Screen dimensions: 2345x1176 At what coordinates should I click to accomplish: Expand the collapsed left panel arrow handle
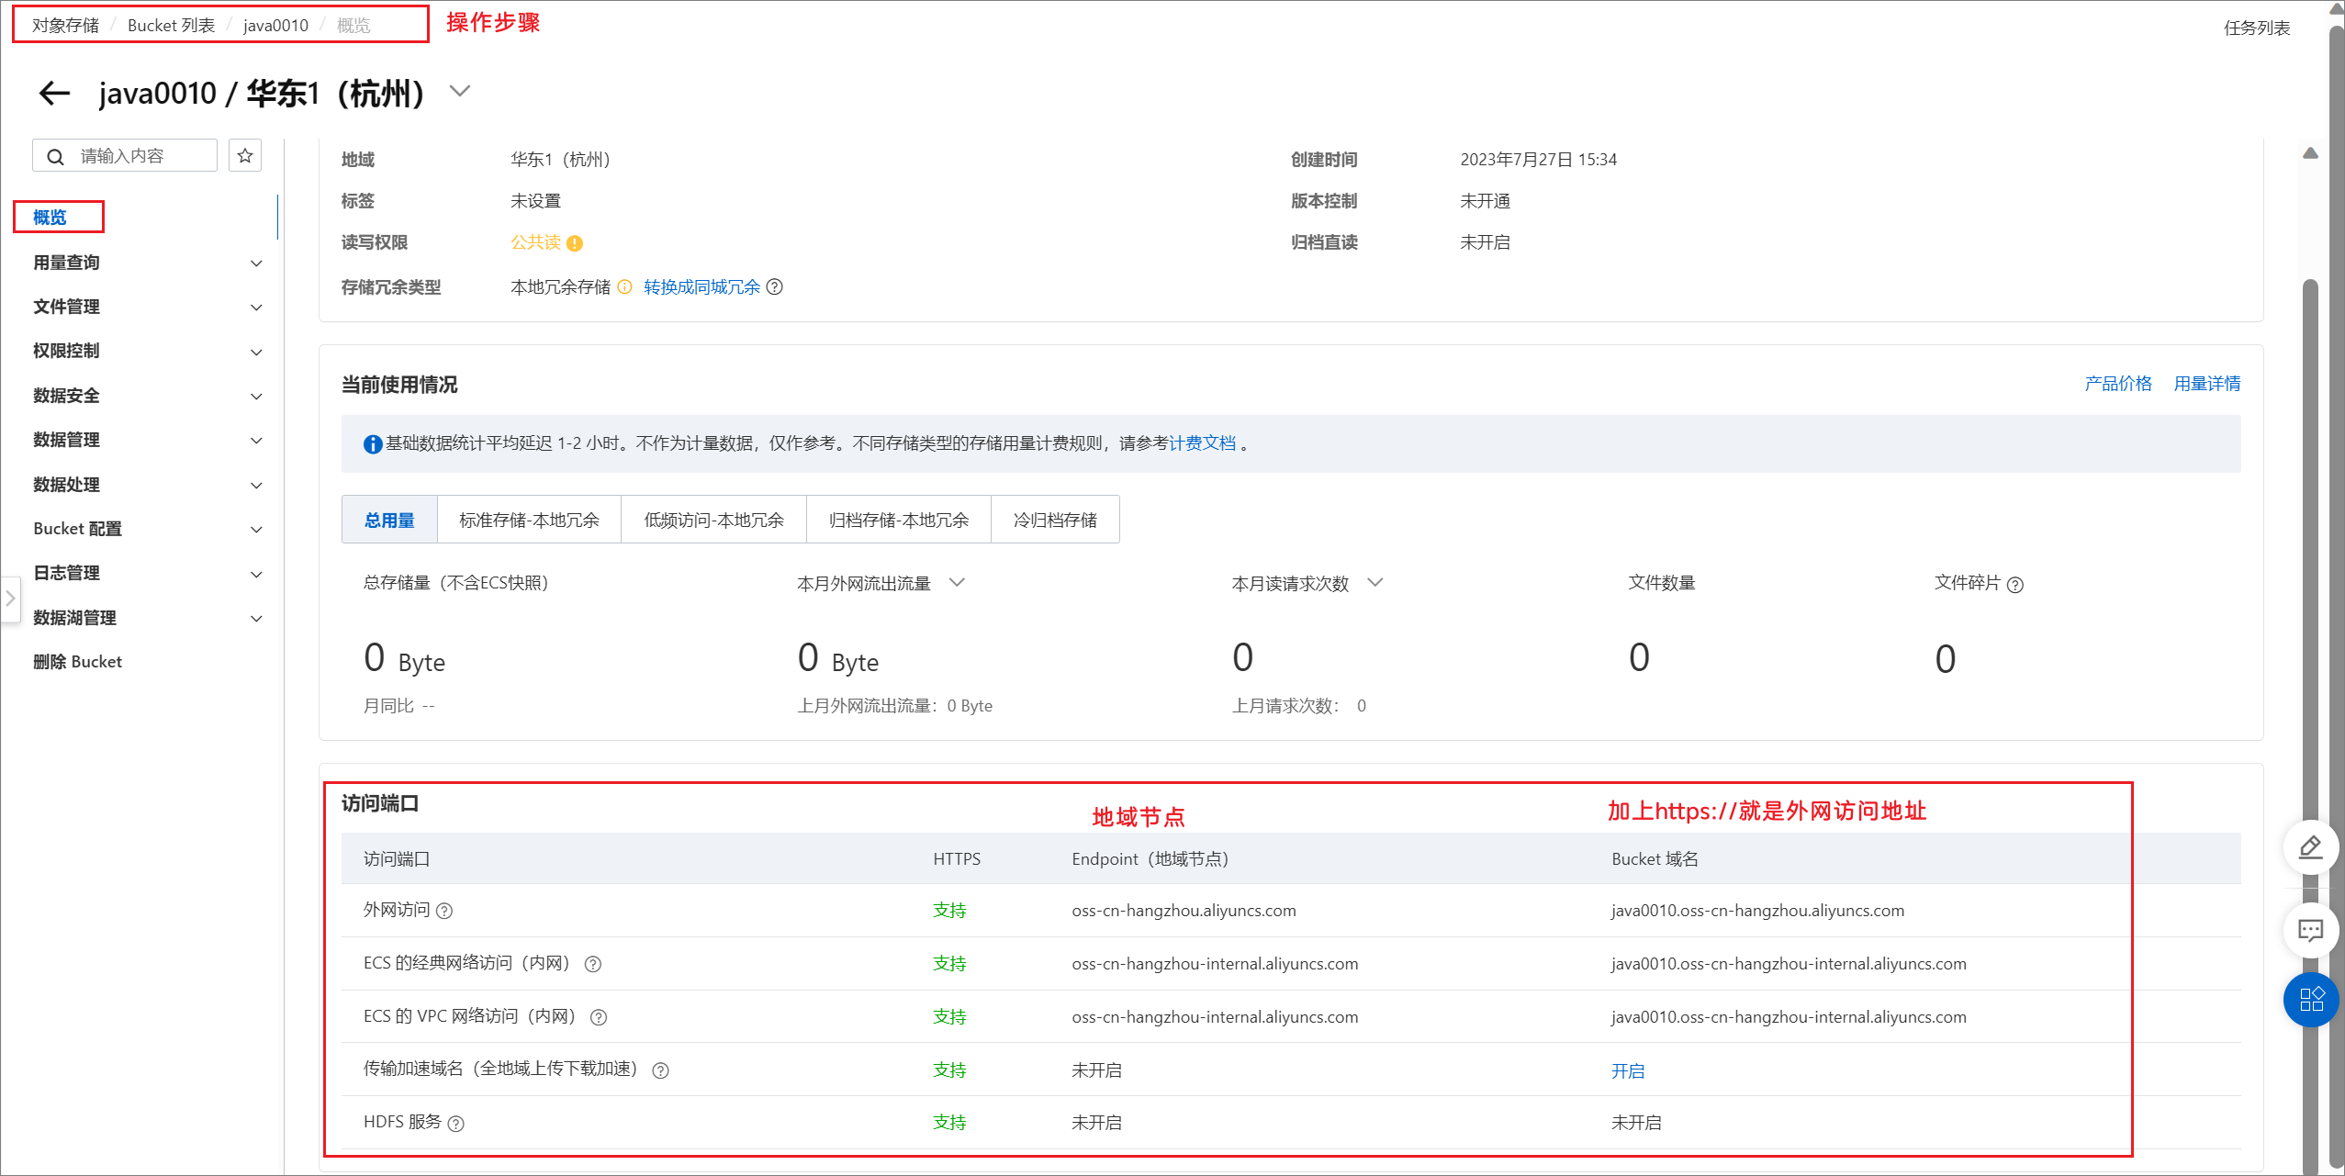tap(10, 599)
